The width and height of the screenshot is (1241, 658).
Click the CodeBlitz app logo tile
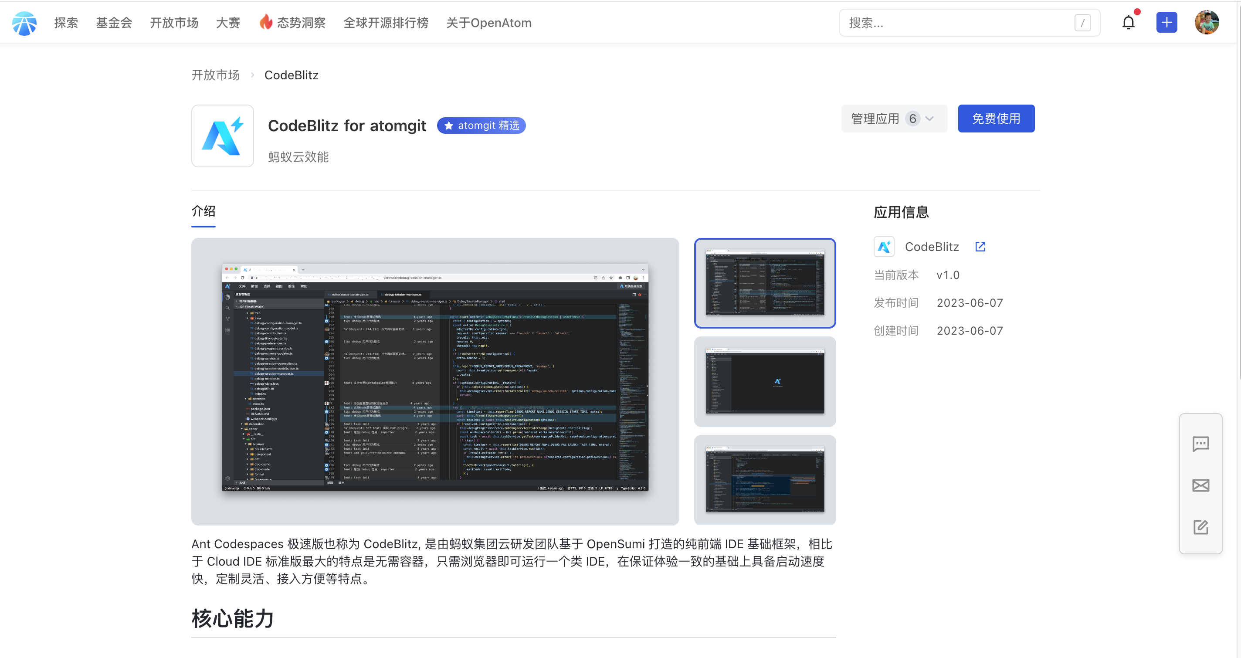coord(223,136)
